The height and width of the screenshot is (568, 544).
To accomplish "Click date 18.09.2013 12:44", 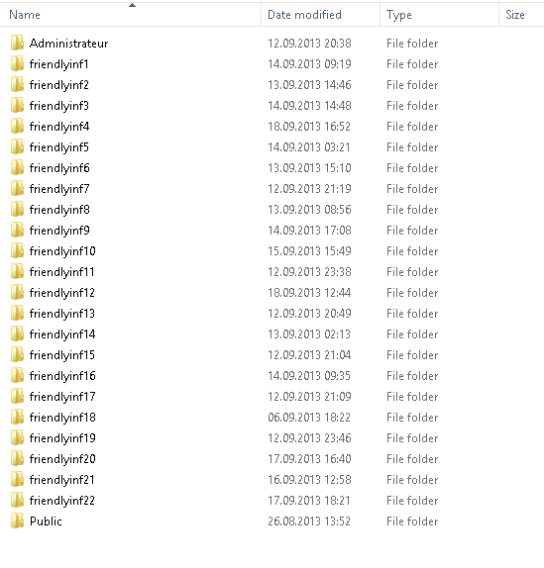I will (x=309, y=292).
